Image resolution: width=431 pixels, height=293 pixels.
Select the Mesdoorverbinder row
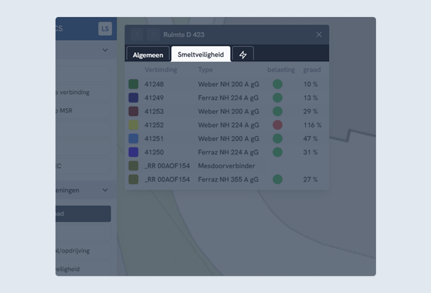226,166
